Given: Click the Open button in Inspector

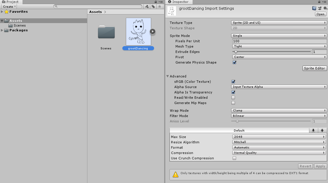Looking at the screenshot, I should tap(320, 14).
